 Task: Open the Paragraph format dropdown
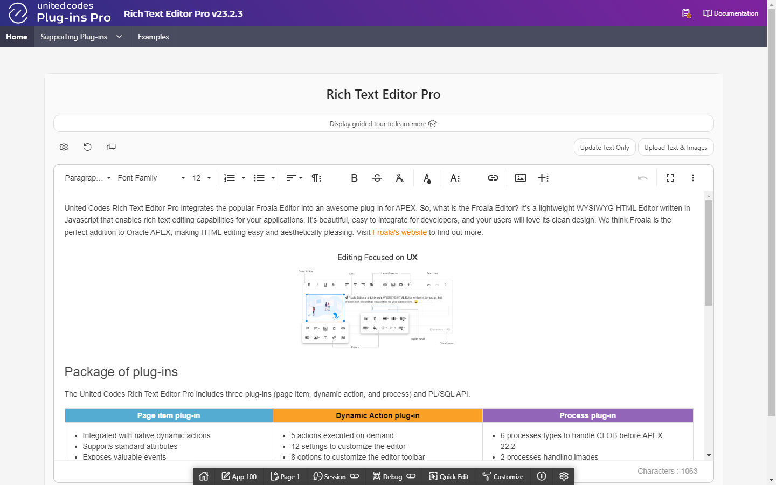point(88,178)
